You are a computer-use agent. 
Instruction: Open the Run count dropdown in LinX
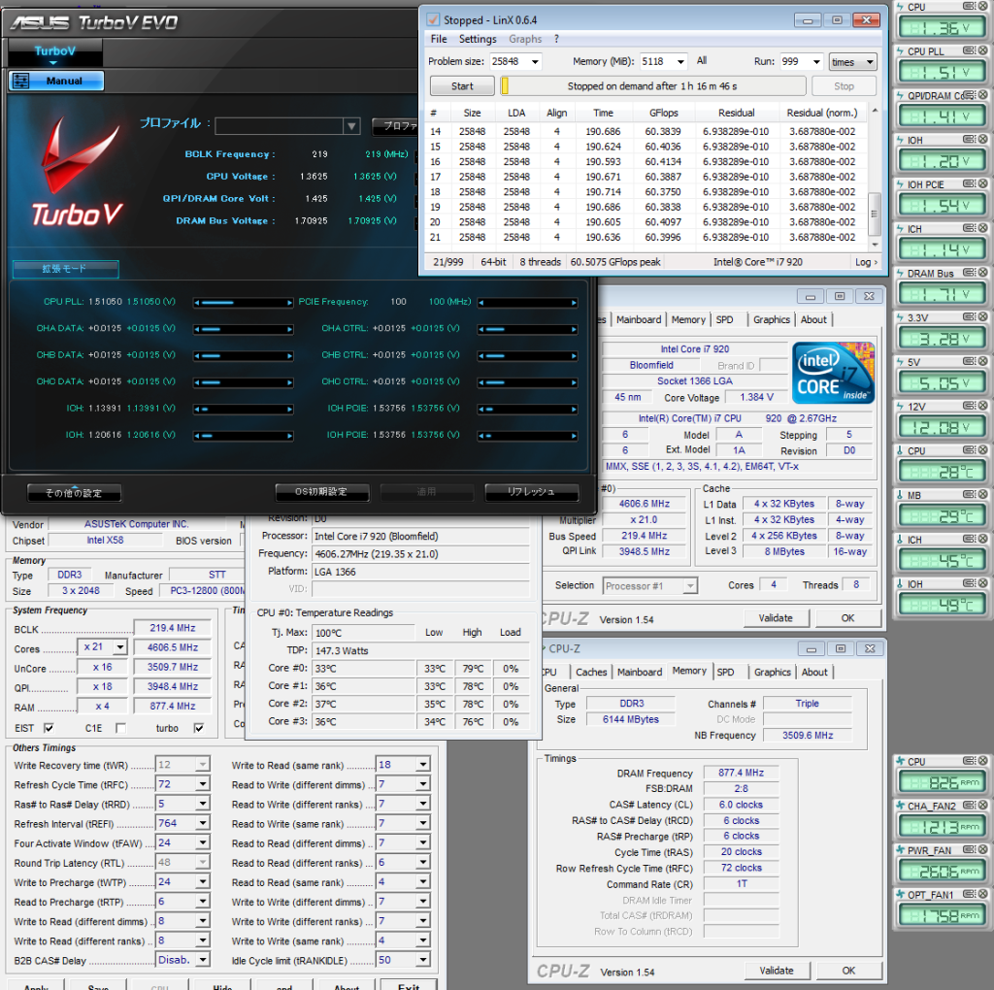(816, 61)
